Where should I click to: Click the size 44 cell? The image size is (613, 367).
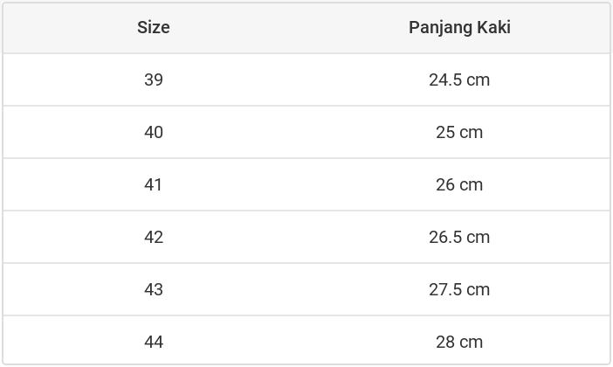coord(154,342)
